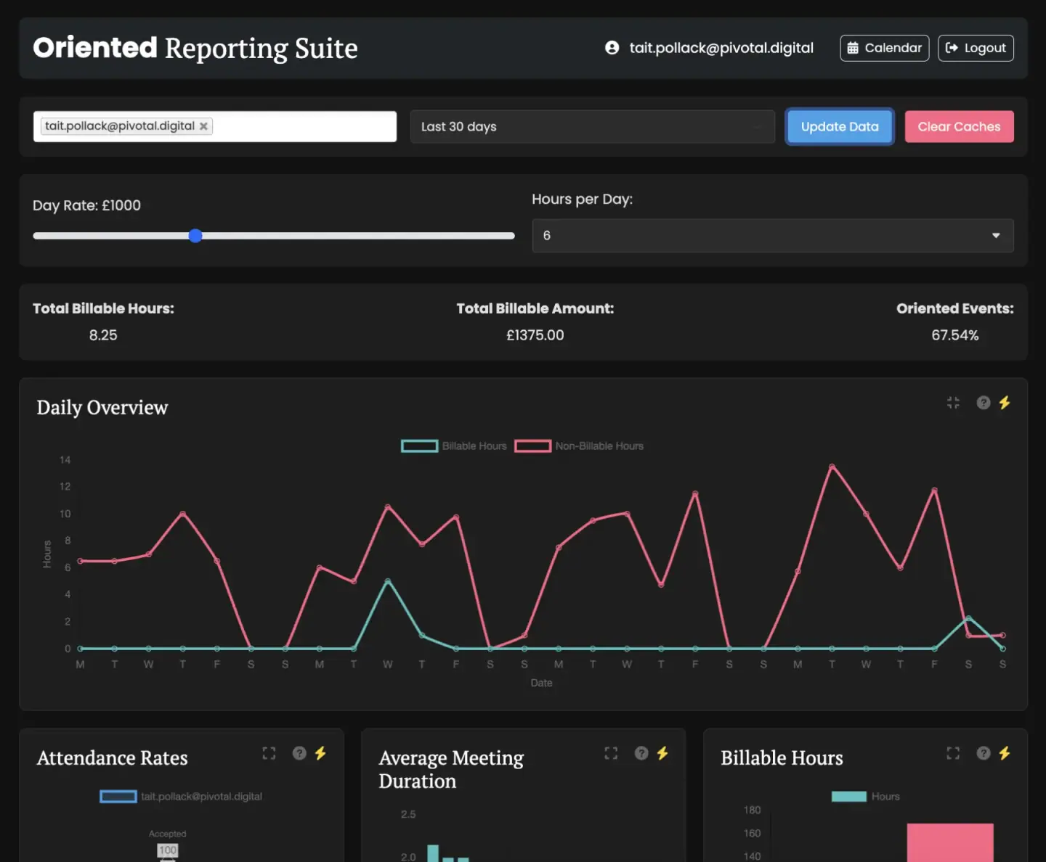The image size is (1046, 862).
Task: Open the Hours per Day dropdown
Action: point(773,236)
